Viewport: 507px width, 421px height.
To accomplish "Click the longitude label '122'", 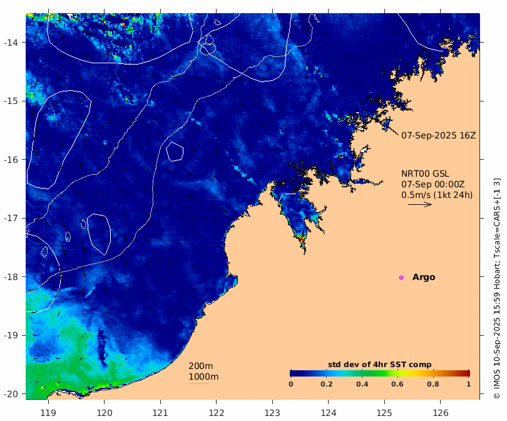I will [x=217, y=413].
